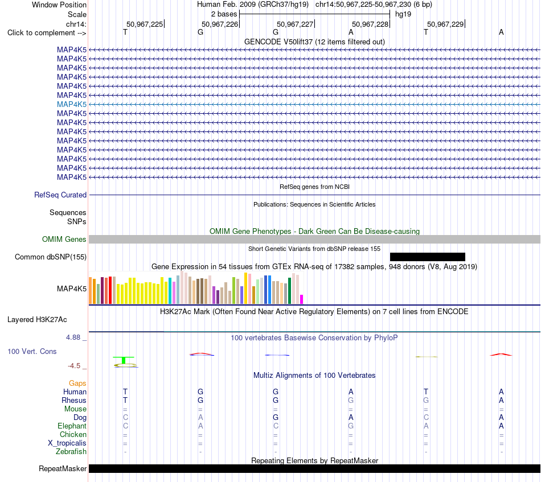Click the green T conservation logo
The height and width of the screenshot is (482, 541).
click(124, 360)
